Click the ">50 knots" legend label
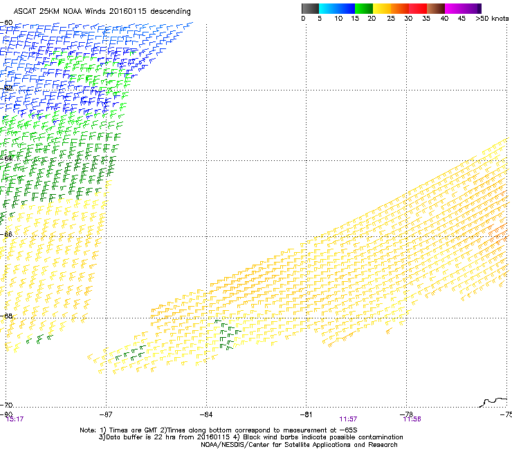 (492, 19)
